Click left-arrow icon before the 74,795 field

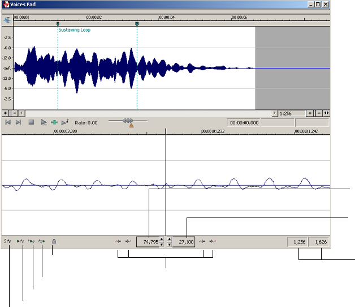point(118,241)
